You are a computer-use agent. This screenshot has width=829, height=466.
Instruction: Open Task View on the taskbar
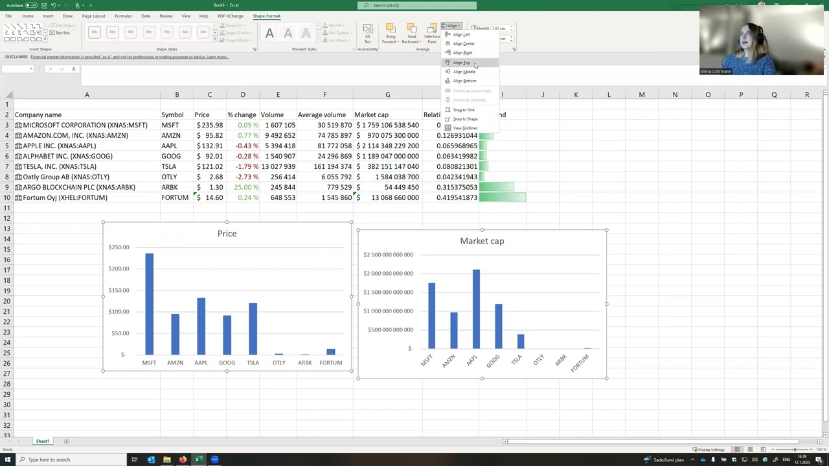pos(134,460)
